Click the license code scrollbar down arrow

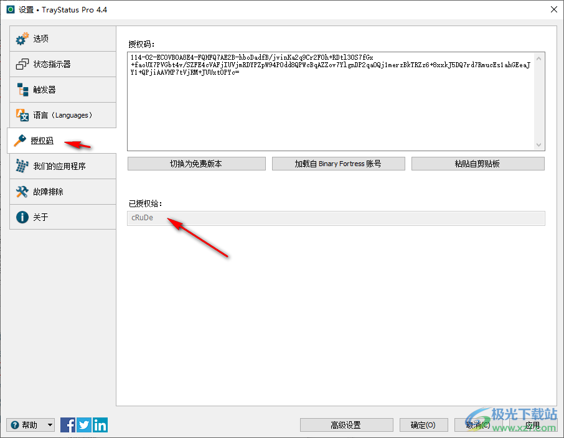[x=539, y=144]
